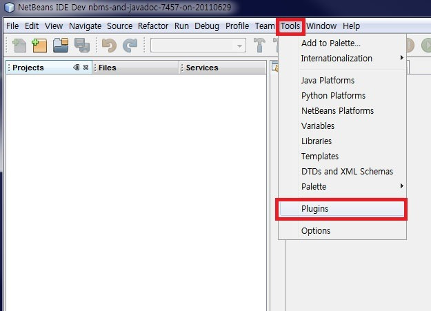Click the Tools menu in menu bar

coord(290,26)
